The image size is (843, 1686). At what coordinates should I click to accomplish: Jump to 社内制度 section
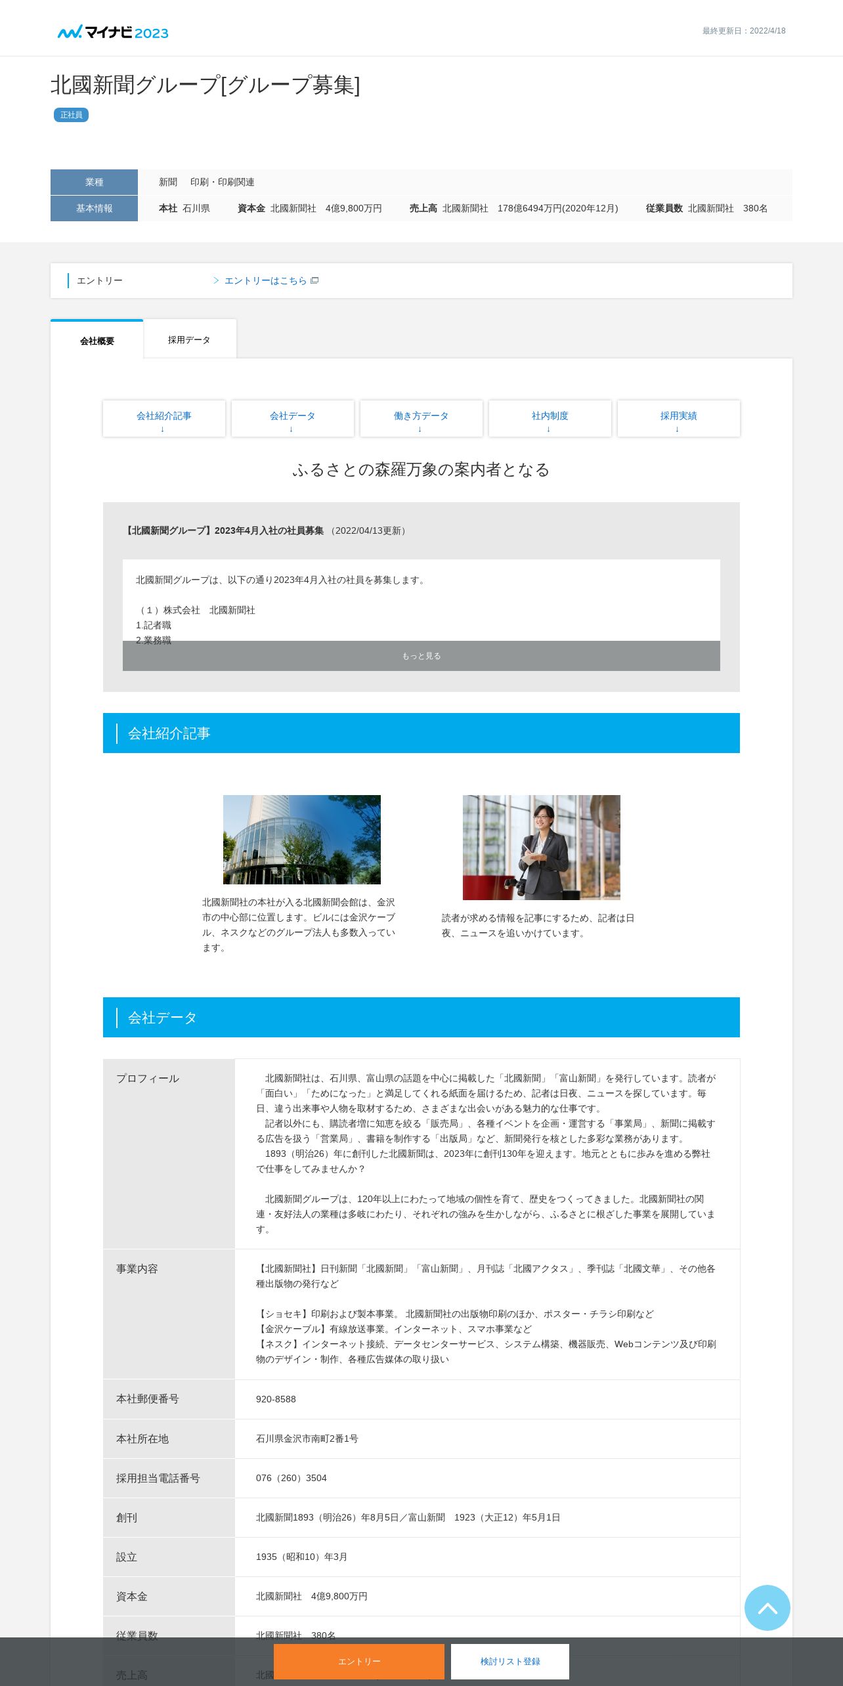550,419
